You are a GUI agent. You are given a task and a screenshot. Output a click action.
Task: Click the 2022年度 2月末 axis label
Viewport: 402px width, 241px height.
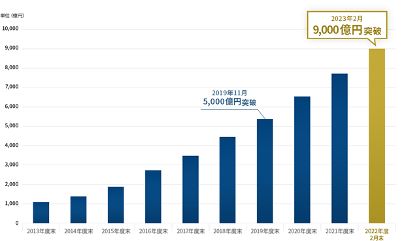click(377, 234)
